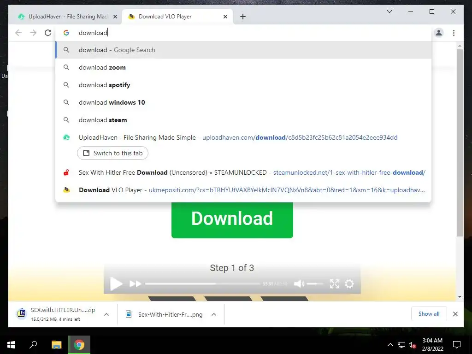Open the Windows notification center

tap(457, 345)
